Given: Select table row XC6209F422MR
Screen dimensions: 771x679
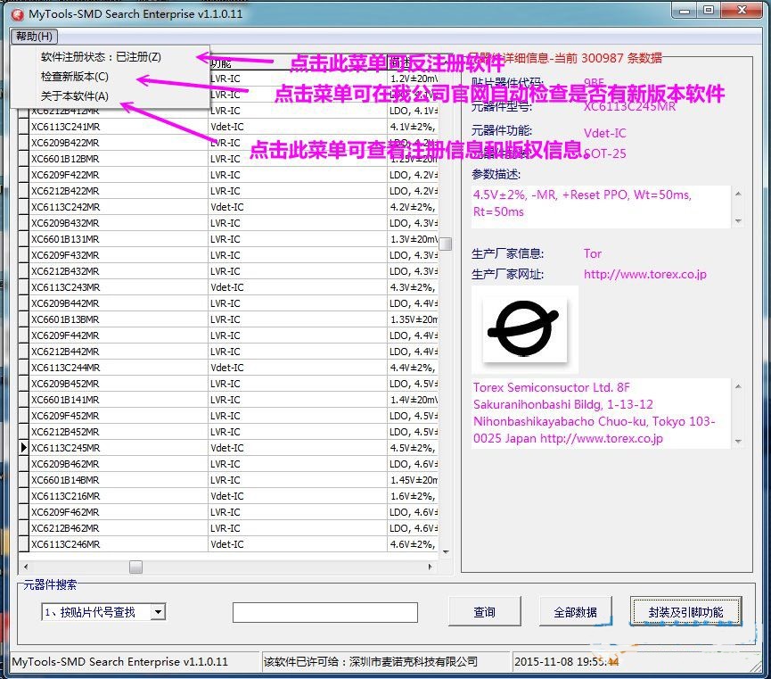Looking at the screenshot, I should click(228, 175).
